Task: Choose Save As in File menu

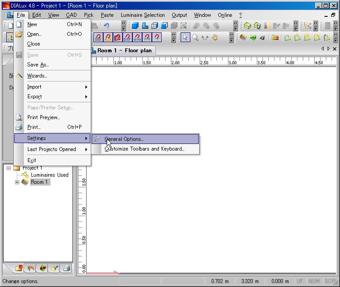Action: pos(52,65)
